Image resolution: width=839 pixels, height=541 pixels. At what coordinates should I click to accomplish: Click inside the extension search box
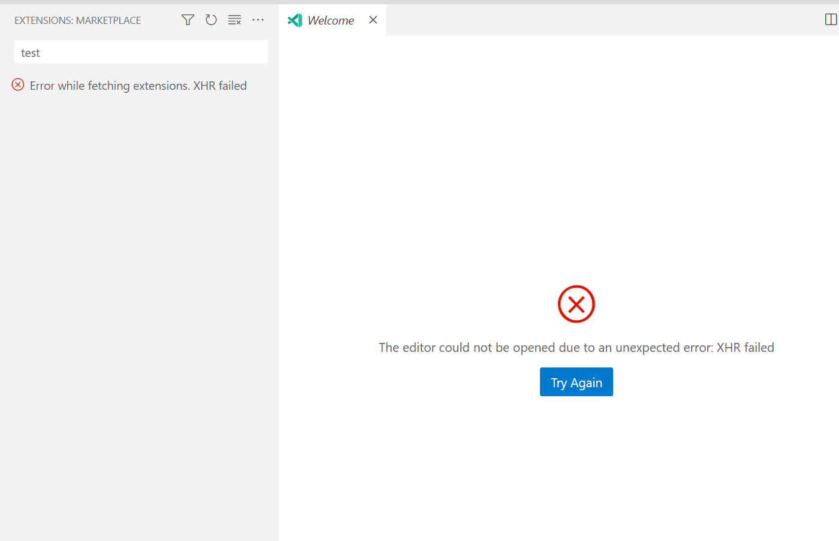[141, 52]
